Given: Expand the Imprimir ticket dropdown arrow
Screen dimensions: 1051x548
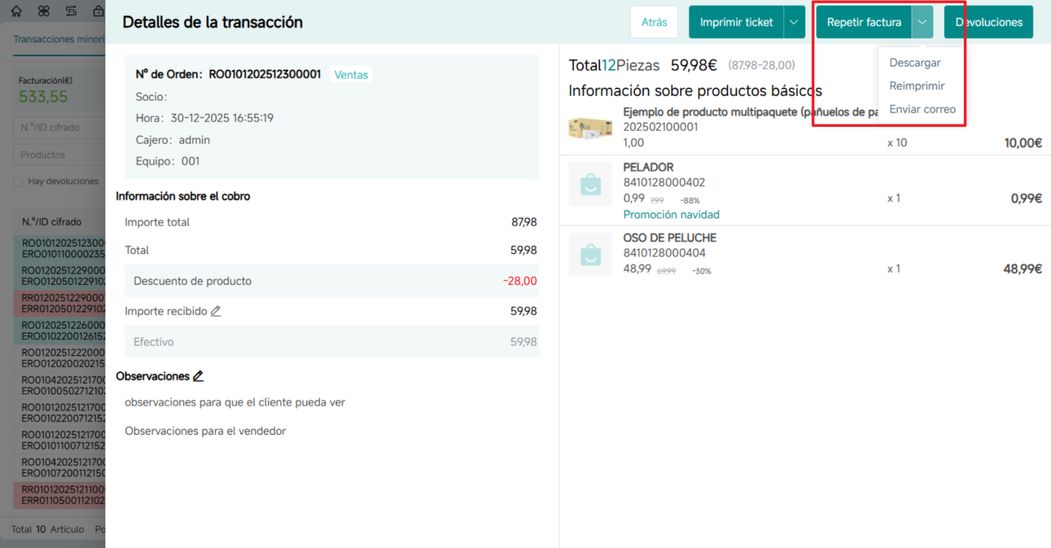Looking at the screenshot, I should (x=794, y=22).
